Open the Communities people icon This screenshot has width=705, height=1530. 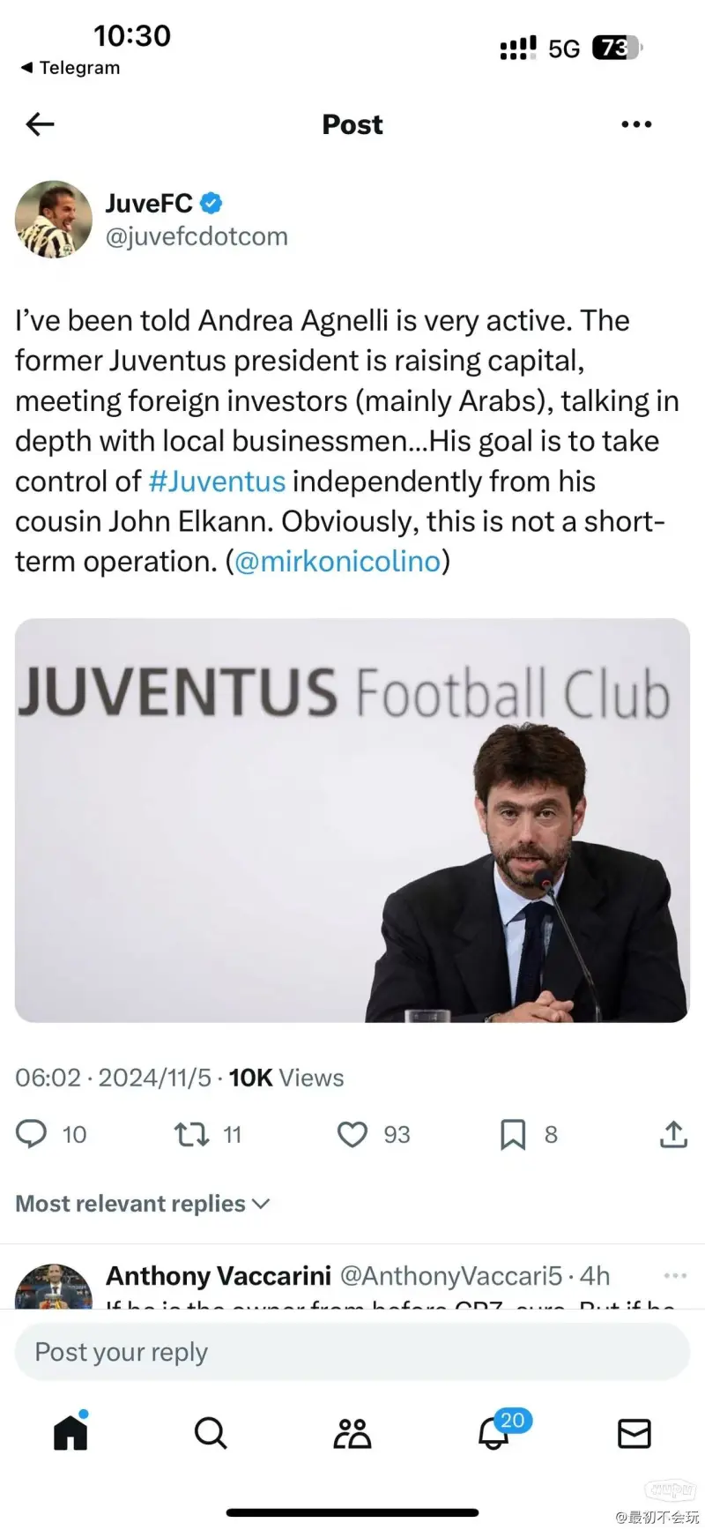352,1433
